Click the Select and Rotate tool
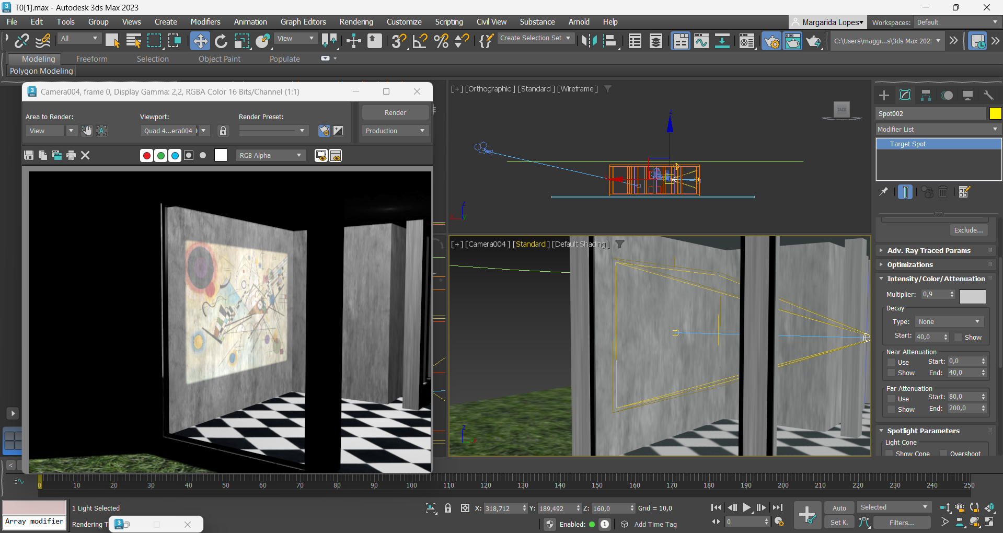The width and height of the screenshot is (1003, 533). (221, 41)
